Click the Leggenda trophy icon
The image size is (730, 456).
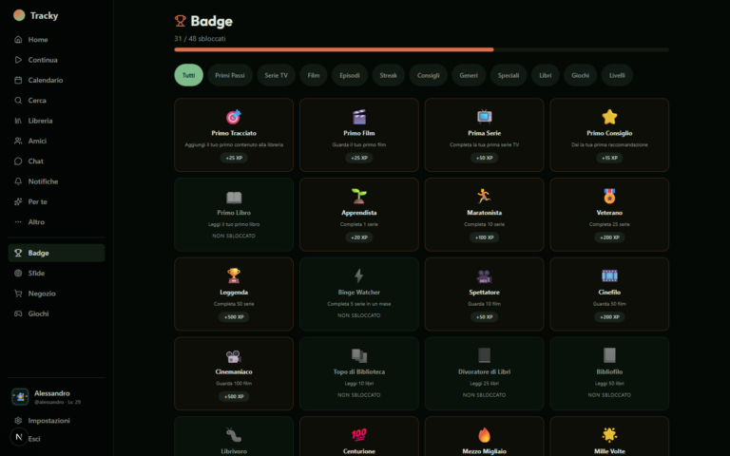point(234,275)
